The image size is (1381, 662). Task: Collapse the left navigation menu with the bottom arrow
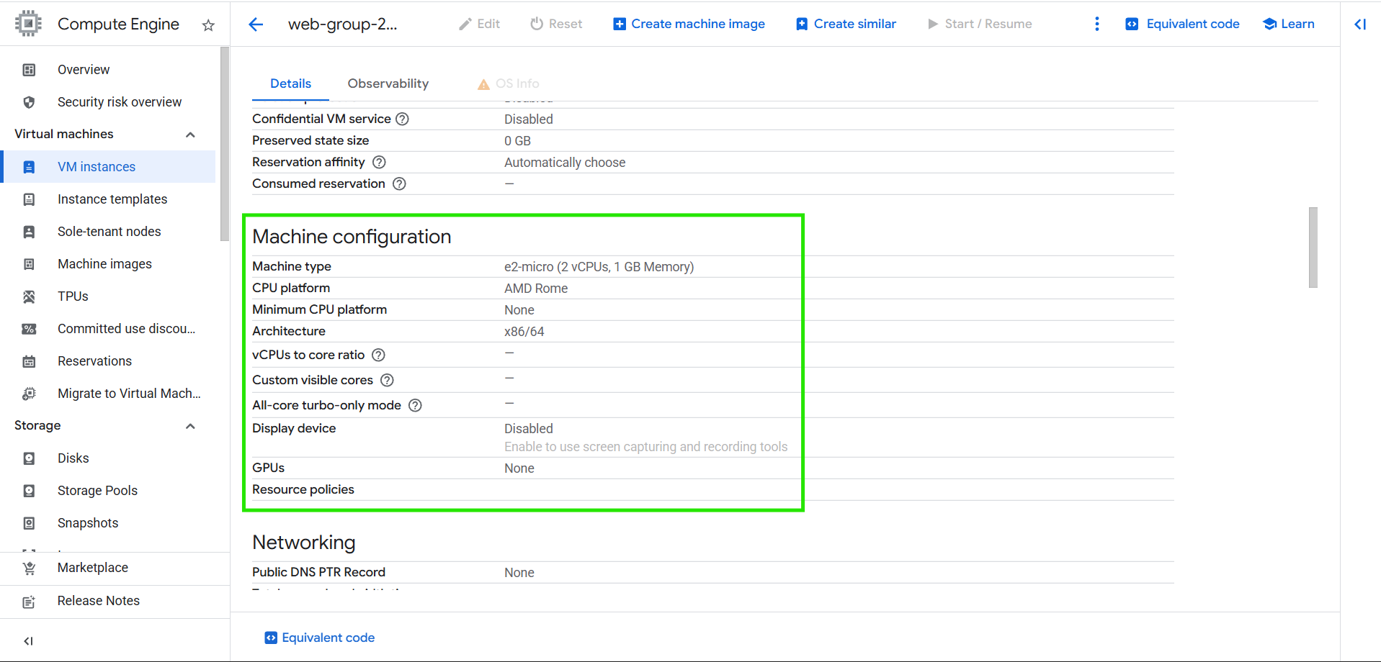[x=29, y=640]
